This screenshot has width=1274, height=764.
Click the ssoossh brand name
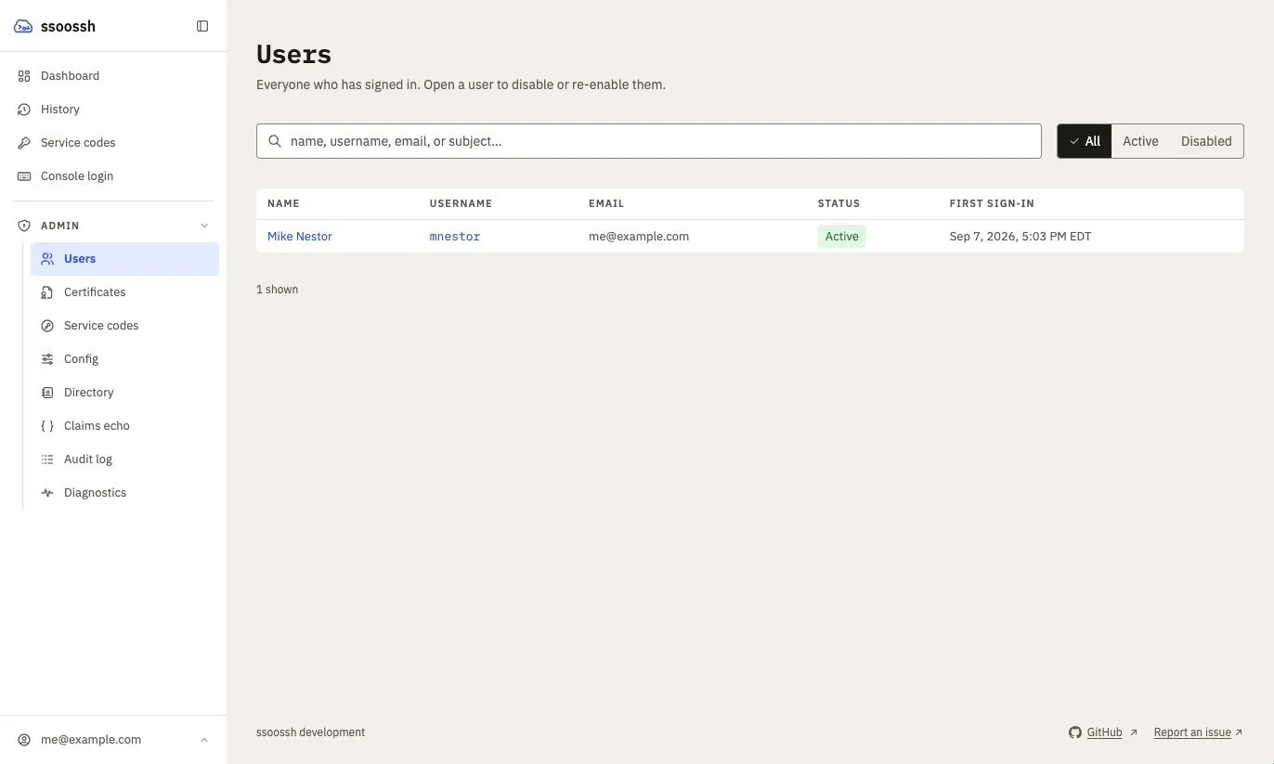(68, 26)
